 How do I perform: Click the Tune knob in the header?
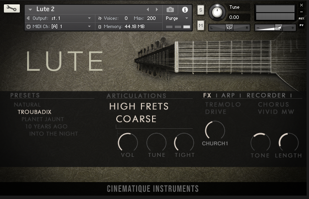point(217,12)
